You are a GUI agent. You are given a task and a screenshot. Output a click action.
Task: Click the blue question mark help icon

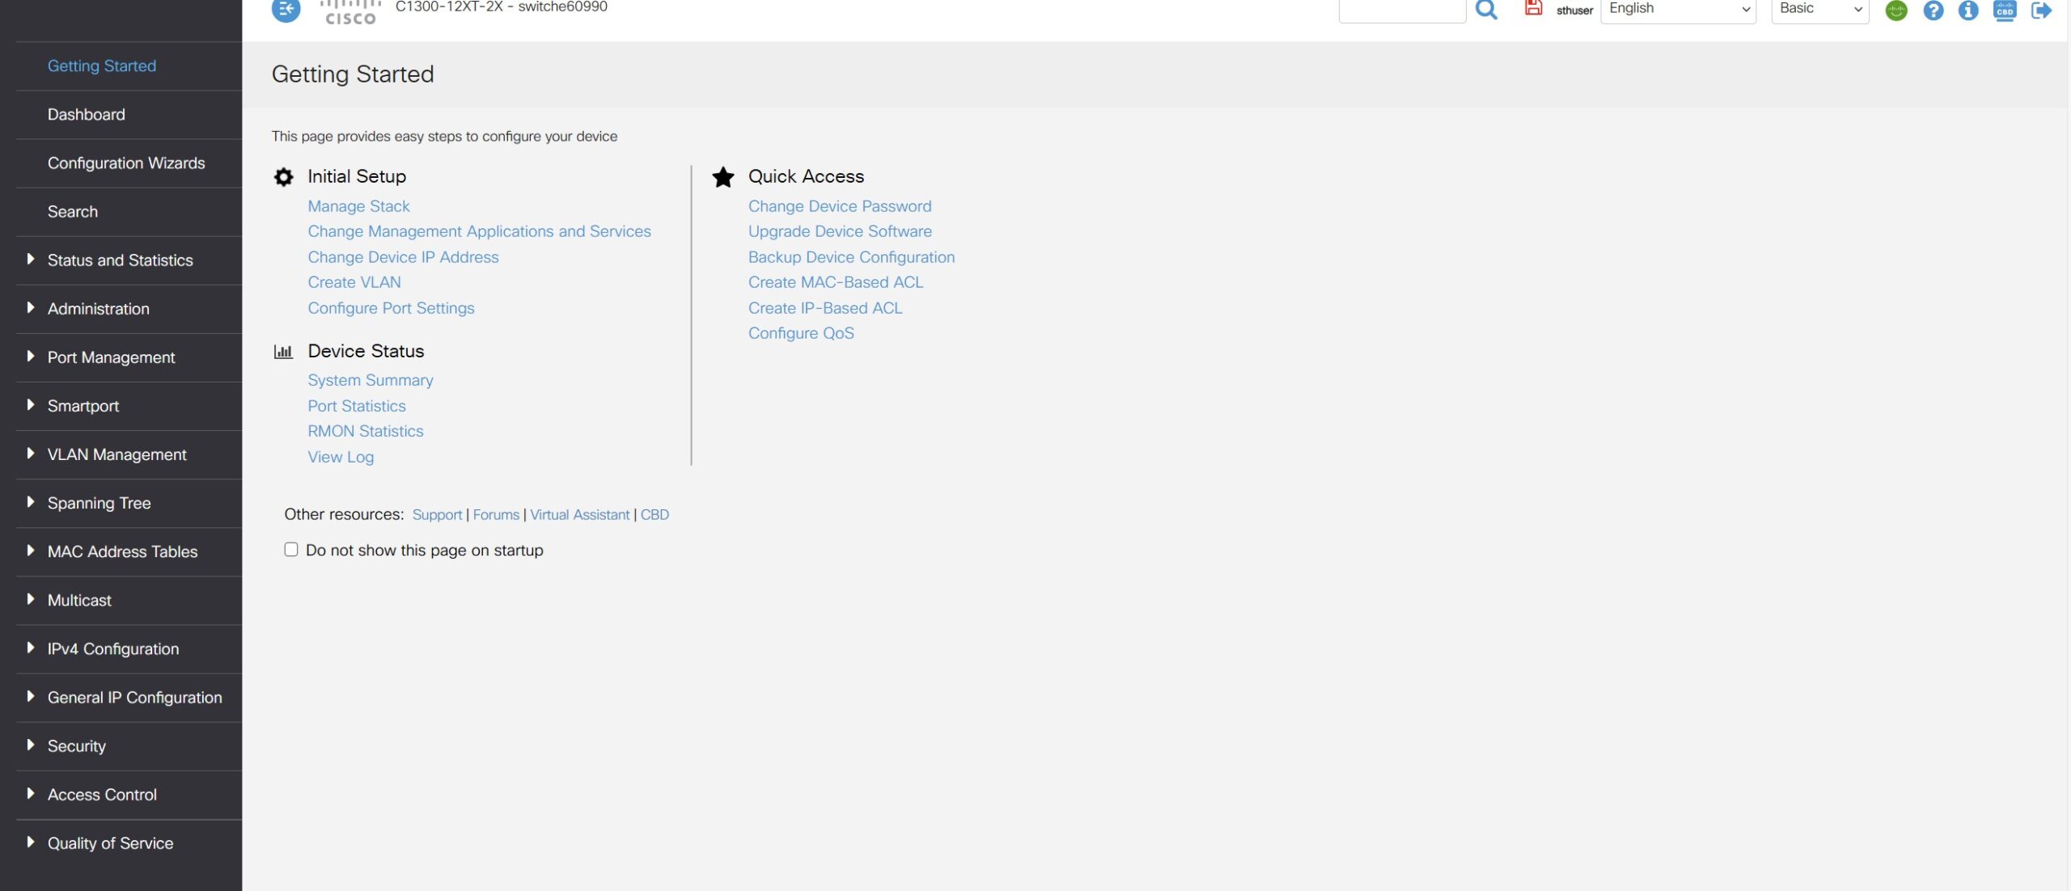[x=1933, y=11]
